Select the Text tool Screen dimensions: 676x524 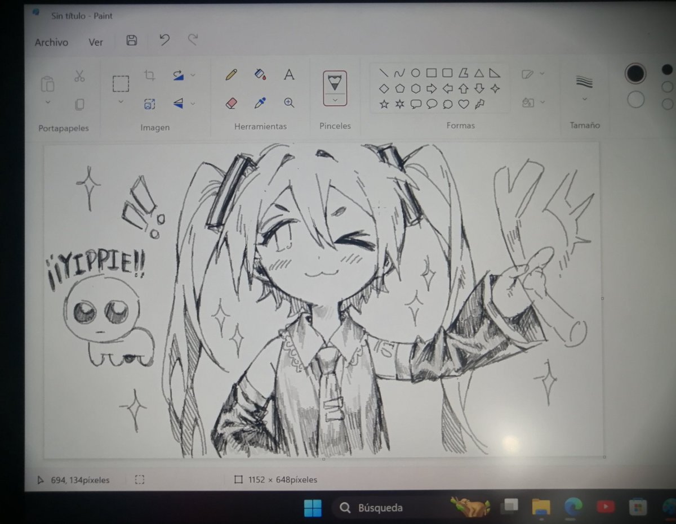[x=289, y=74]
